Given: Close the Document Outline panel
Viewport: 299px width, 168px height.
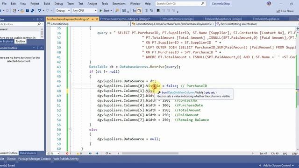Looking at the screenshot, I should tap(42, 48).
